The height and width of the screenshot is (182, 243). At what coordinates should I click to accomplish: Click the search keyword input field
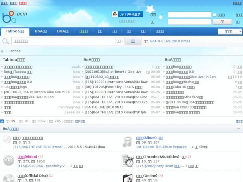pos(63,41)
